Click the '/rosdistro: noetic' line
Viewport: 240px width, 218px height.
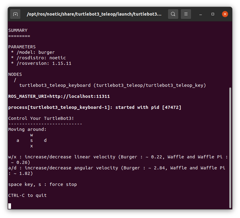[x=38, y=58]
